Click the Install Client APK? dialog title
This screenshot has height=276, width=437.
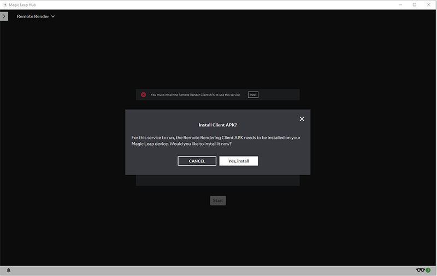(217, 125)
